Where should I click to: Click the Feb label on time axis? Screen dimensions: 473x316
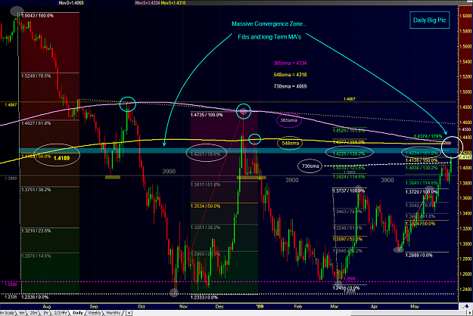[298, 306]
